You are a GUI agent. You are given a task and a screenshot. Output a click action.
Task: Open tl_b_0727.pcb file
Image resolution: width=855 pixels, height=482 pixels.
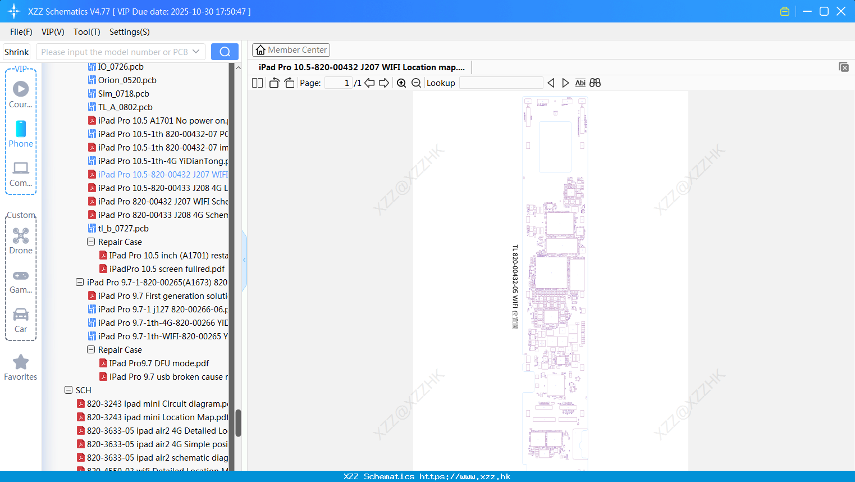coord(118,229)
